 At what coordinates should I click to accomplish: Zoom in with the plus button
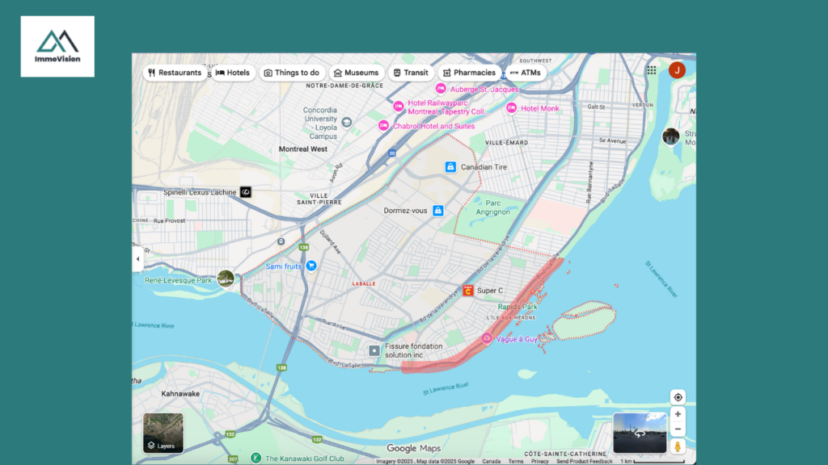click(x=678, y=414)
